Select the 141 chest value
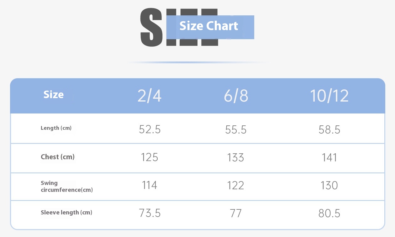 coord(329,157)
